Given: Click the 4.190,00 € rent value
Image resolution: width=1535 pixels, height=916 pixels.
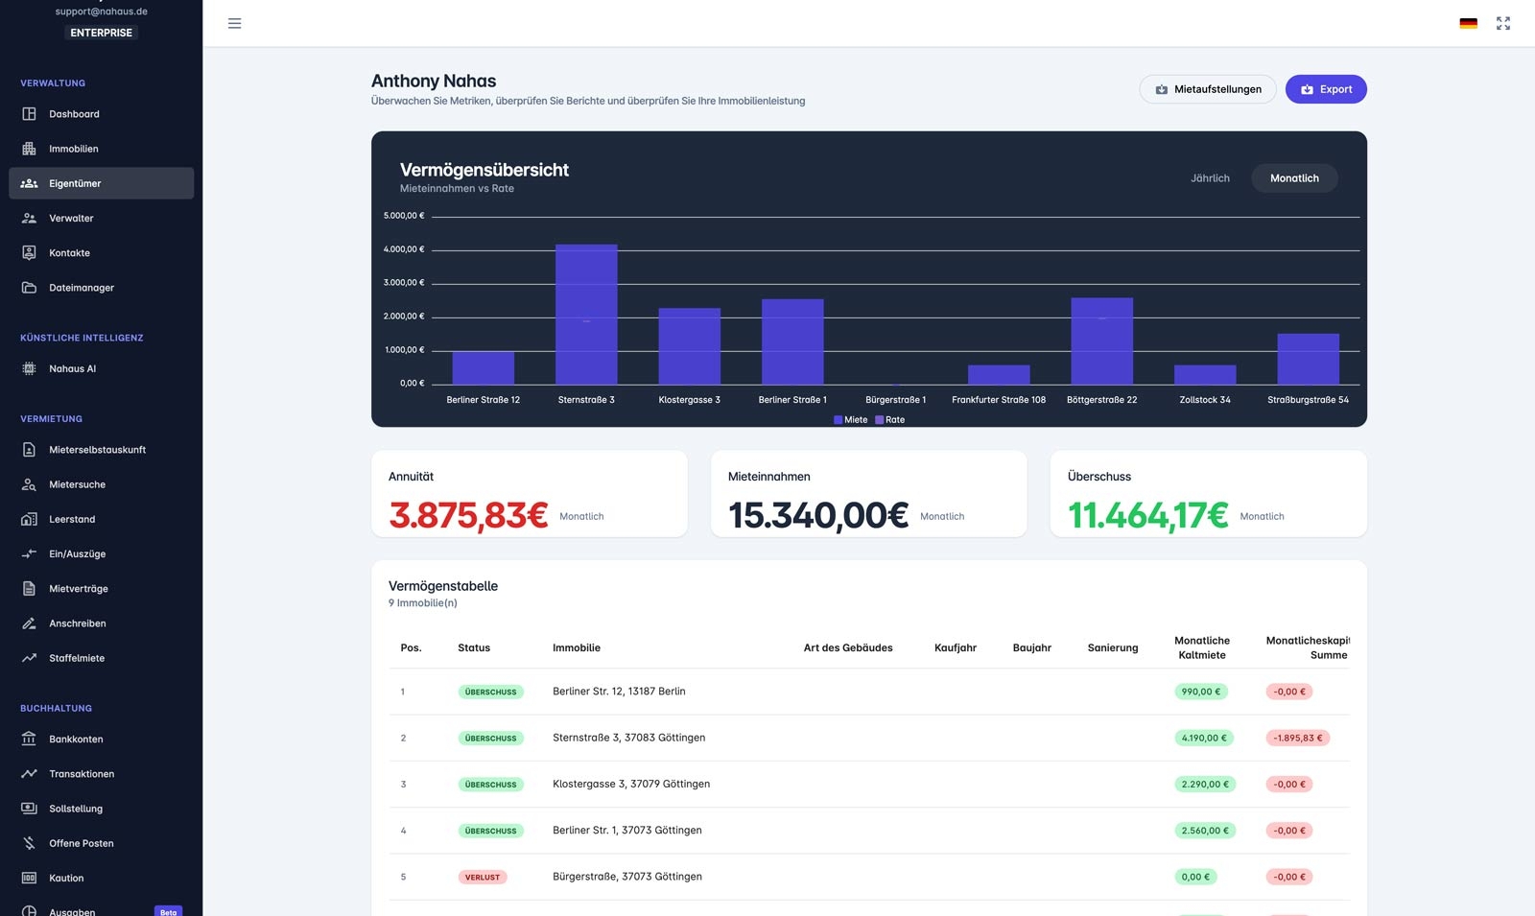Looking at the screenshot, I should coord(1204,738).
